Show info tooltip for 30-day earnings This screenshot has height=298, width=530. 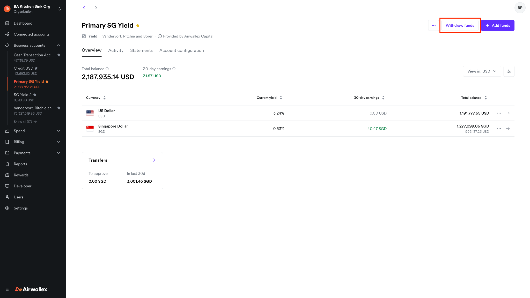tap(174, 69)
